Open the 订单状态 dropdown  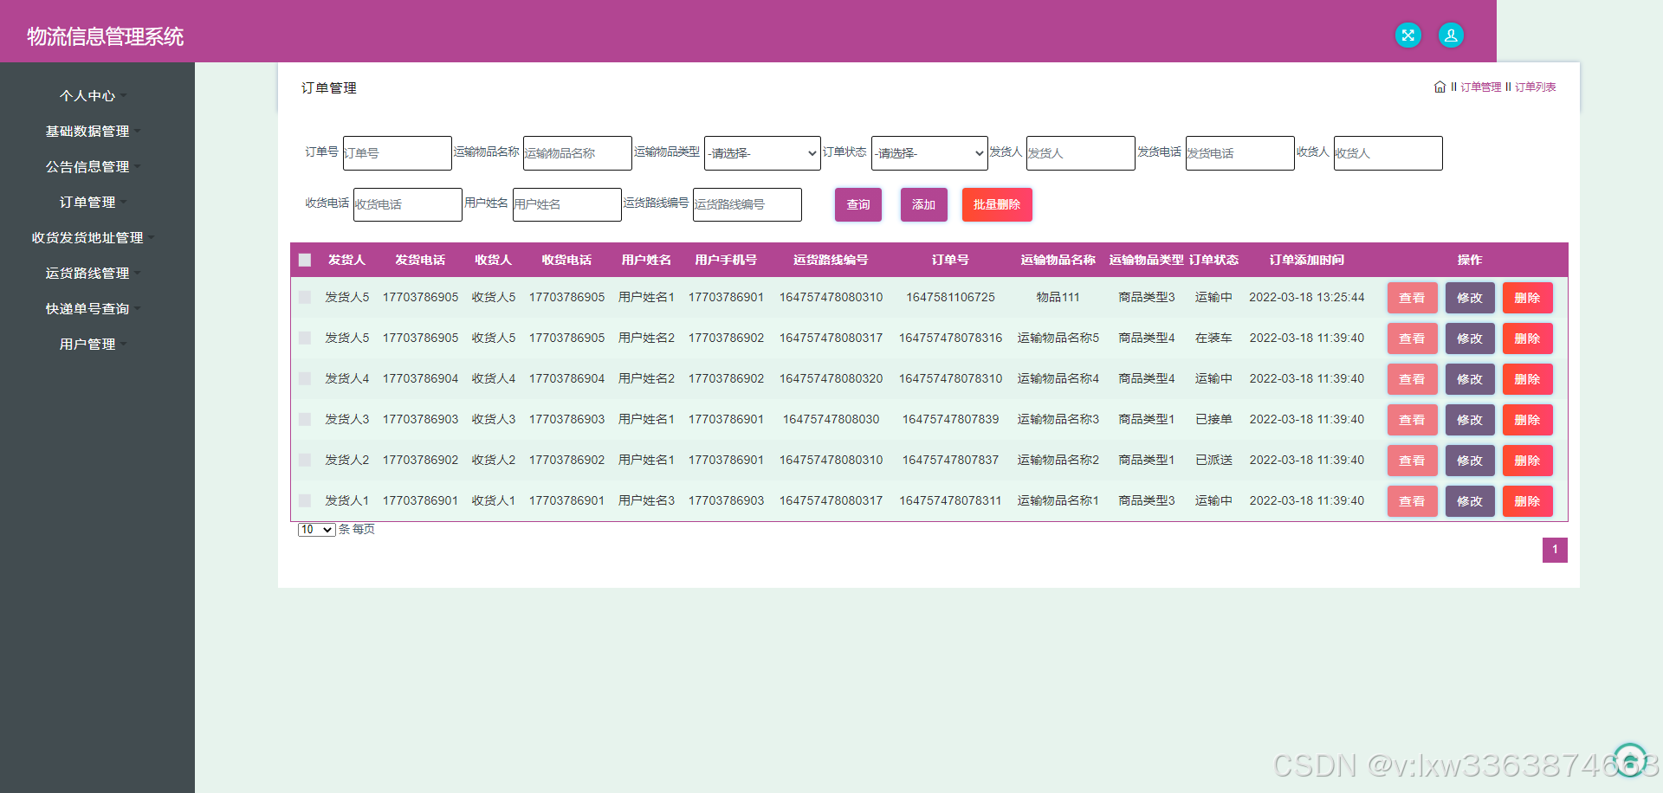[x=929, y=153]
